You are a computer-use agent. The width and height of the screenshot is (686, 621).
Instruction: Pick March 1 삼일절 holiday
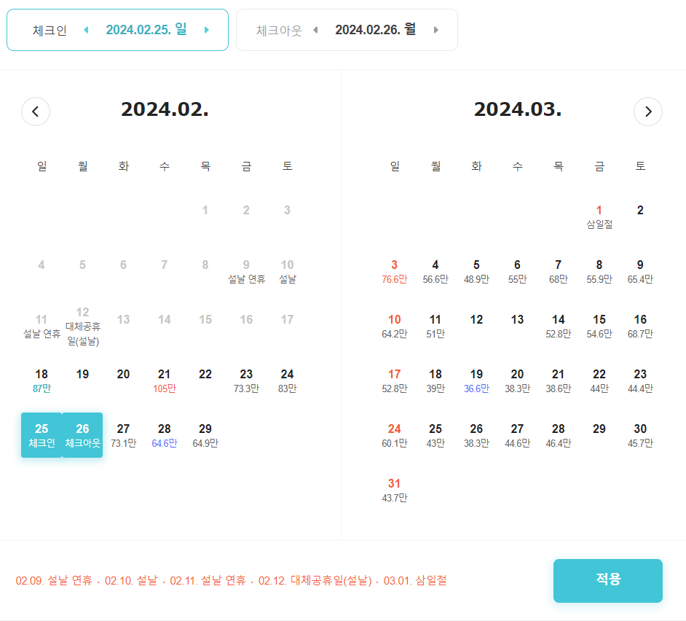599,216
